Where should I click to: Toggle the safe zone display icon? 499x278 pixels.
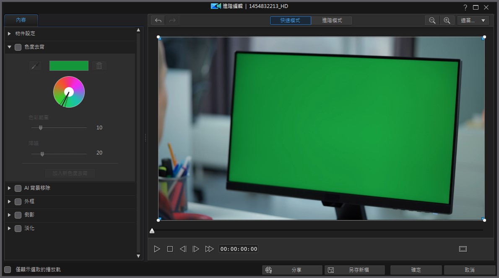(x=463, y=249)
